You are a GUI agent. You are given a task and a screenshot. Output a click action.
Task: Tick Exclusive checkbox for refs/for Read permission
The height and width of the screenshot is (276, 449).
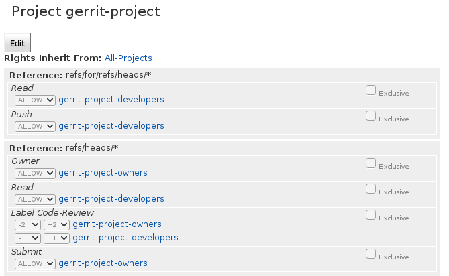[x=370, y=90]
